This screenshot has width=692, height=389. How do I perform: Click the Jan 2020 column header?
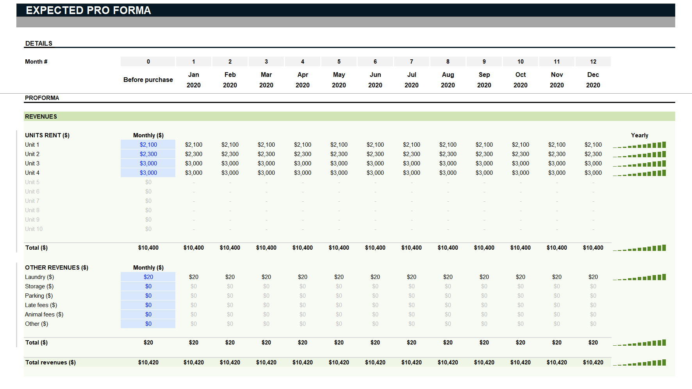click(x=193, y=80)
